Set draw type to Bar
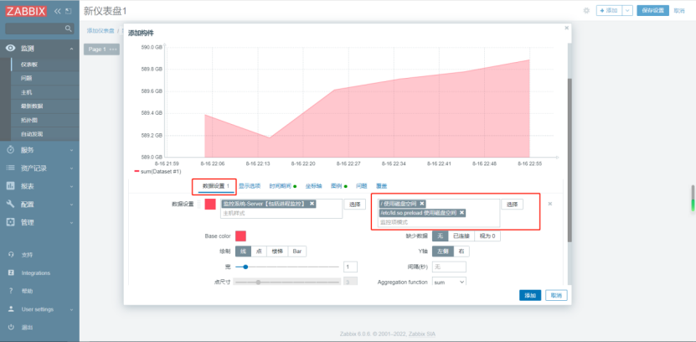The width and height of the screenshot is (696, 342). tap(297, 251)
